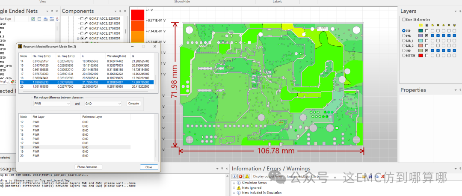This screenshot has height=196, width=462.
Task: Click the BOTTOM layer red color swatch
Action: [421, 55]
